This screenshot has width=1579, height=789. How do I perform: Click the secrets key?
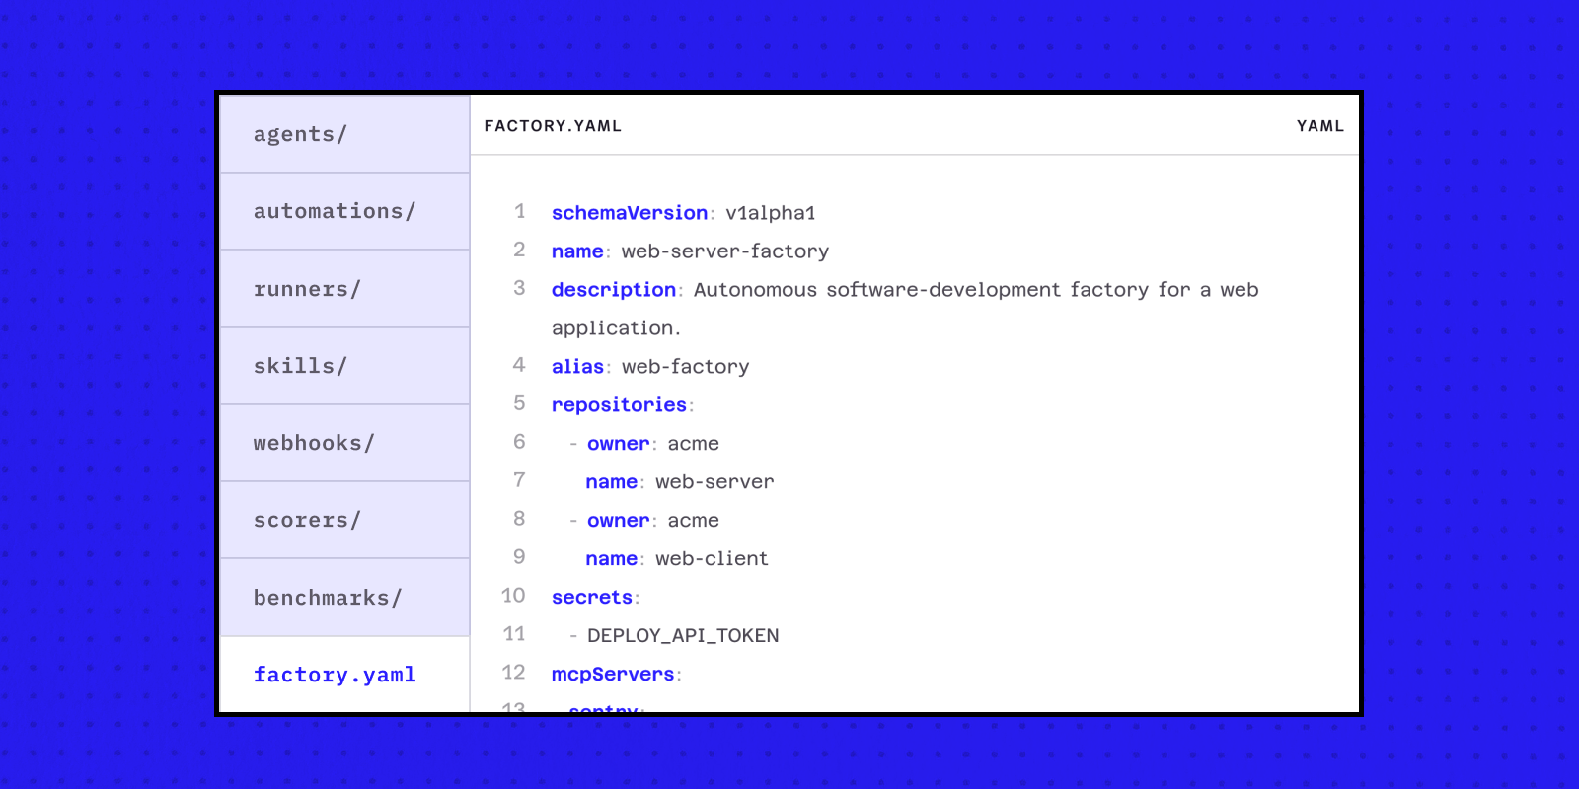tap(592, 598)
